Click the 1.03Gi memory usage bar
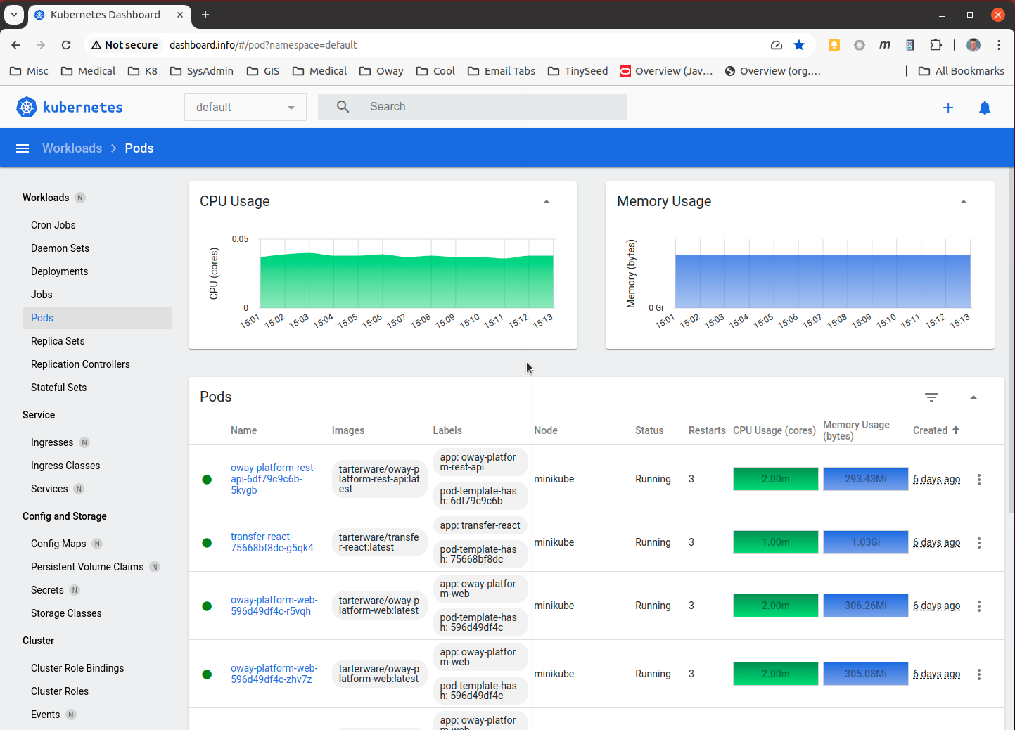The width and height of the screenshot is (1015, 730). coord(866,542)
